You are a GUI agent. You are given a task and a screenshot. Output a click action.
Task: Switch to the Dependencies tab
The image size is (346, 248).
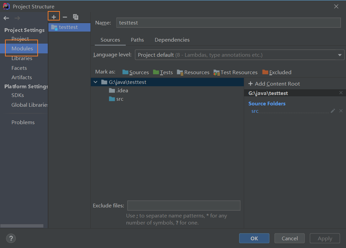(172, 40)
